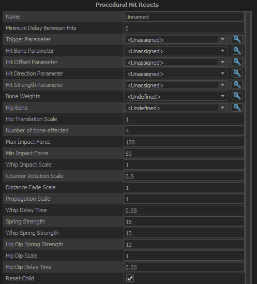This screenshot has height=284, width=257.
Task: Click the search icon for Hit Offset Parameter
Action: (237, 62)
